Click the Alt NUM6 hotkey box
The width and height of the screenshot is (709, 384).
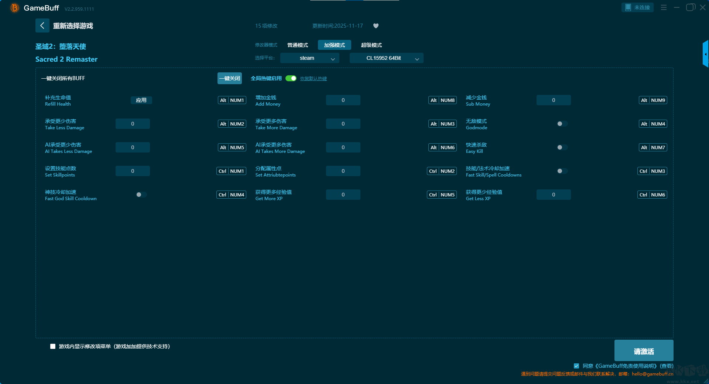(x=442, y=147)
